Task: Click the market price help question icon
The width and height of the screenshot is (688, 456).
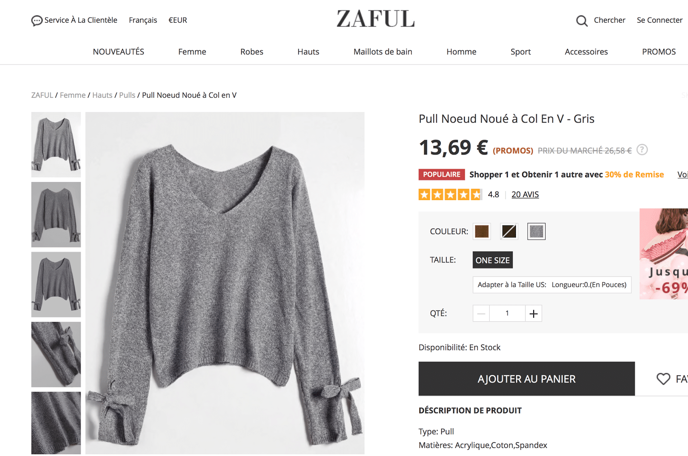Action: pyautogui.click(x=642, y=149)
